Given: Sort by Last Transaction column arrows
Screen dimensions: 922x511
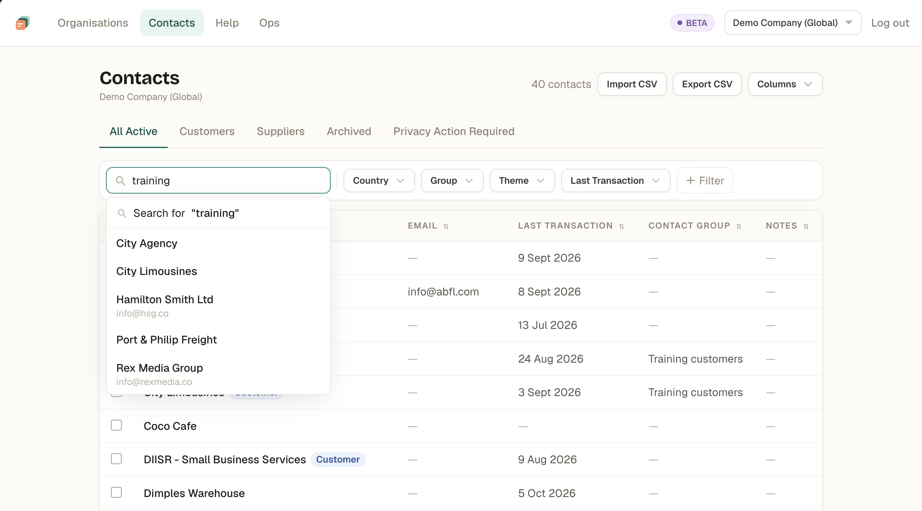Looking at the screenshot, I should [621, 226].
